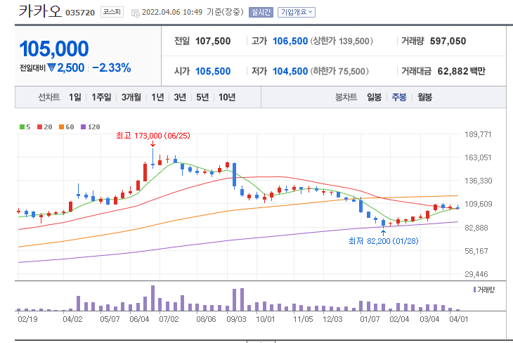Click the 코스피 market label
The width and height of the screenshot is (513, 343).
112,12
